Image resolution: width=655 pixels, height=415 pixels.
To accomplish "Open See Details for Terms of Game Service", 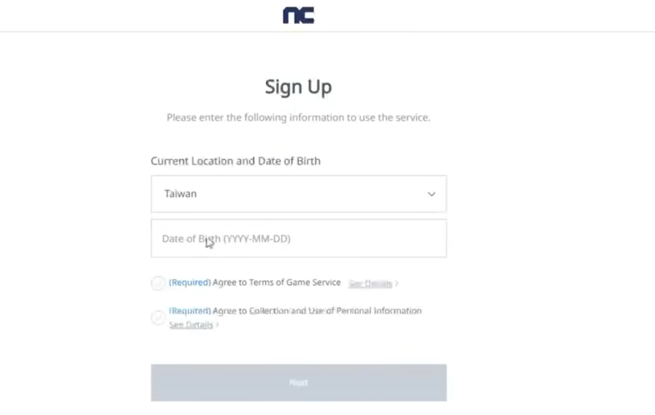I will click(x=370, y=283).
